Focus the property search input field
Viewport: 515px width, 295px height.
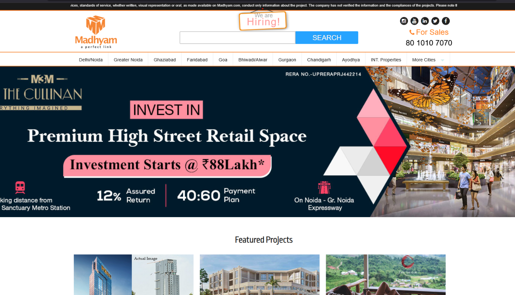237,37
